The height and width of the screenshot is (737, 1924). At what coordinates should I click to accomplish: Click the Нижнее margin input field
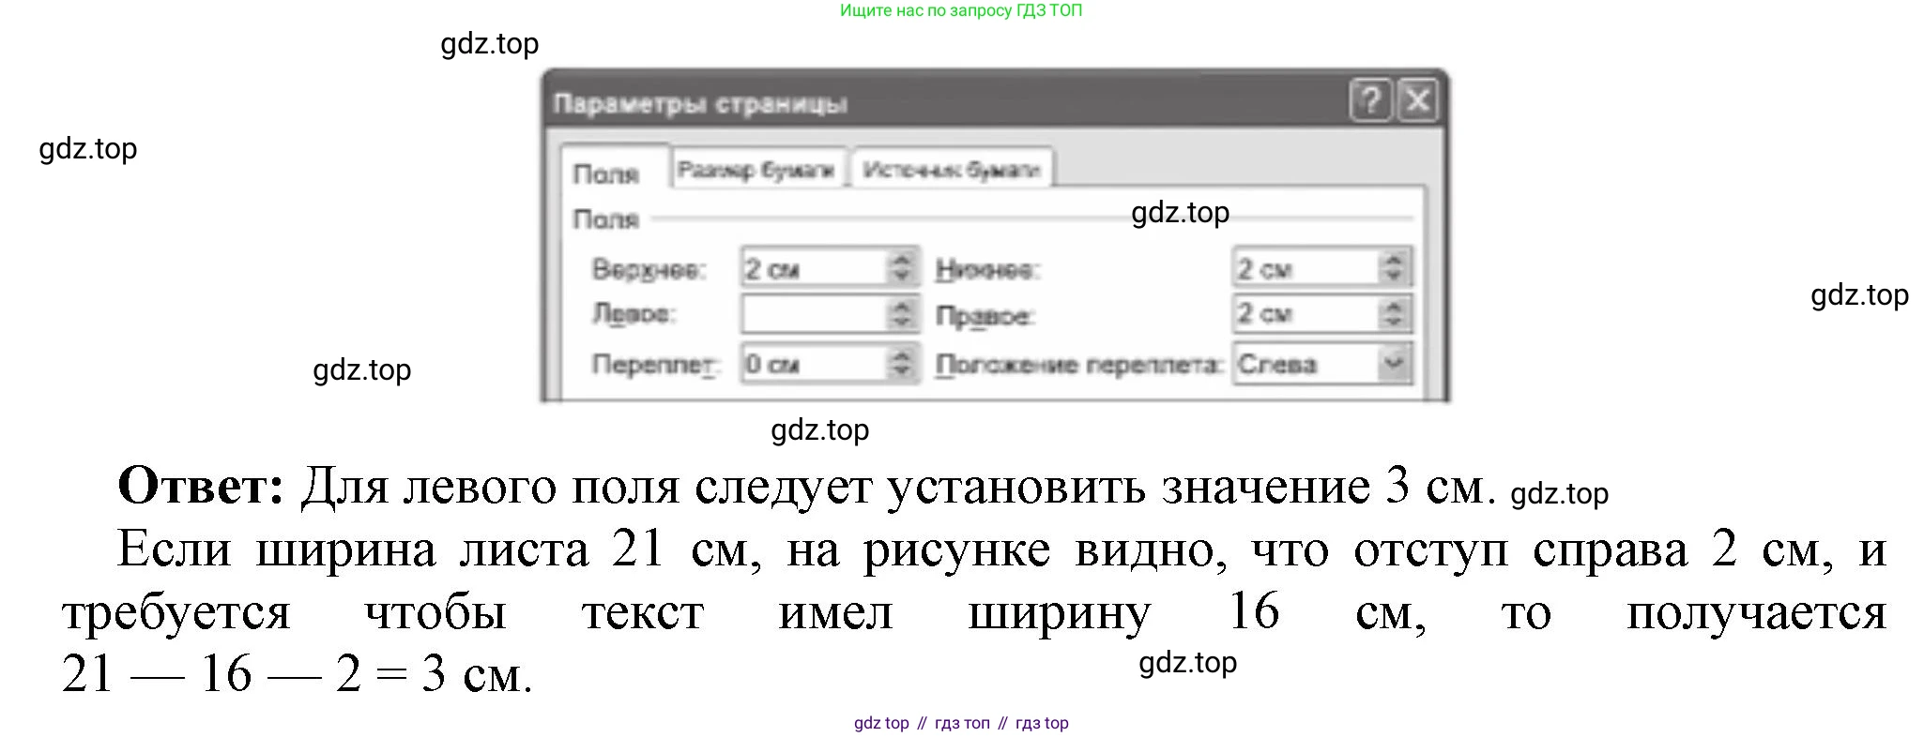click(1306, 268)
